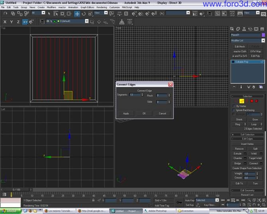
Task: Open the reactor menu
Action: click(62, 7)
